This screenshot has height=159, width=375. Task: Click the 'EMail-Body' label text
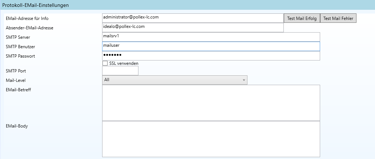[x=17, y=126]
